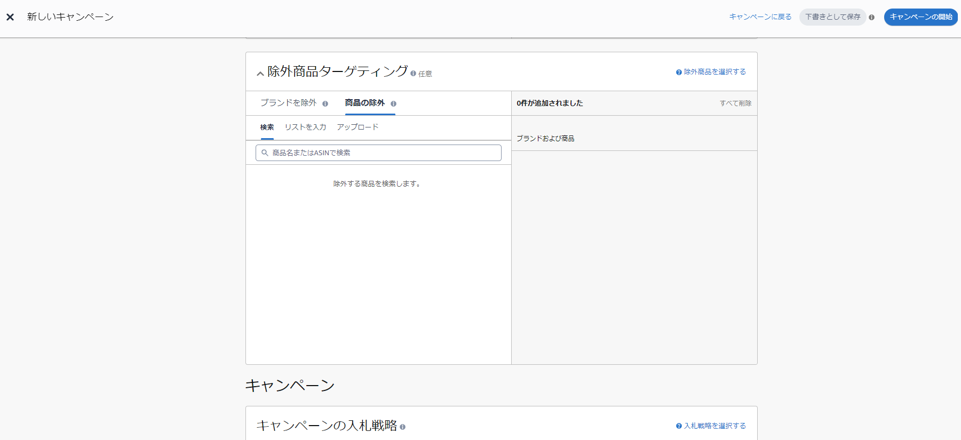961x440 pixels.
Task: Click the 任意 optional label
Action: click(425, 74)
